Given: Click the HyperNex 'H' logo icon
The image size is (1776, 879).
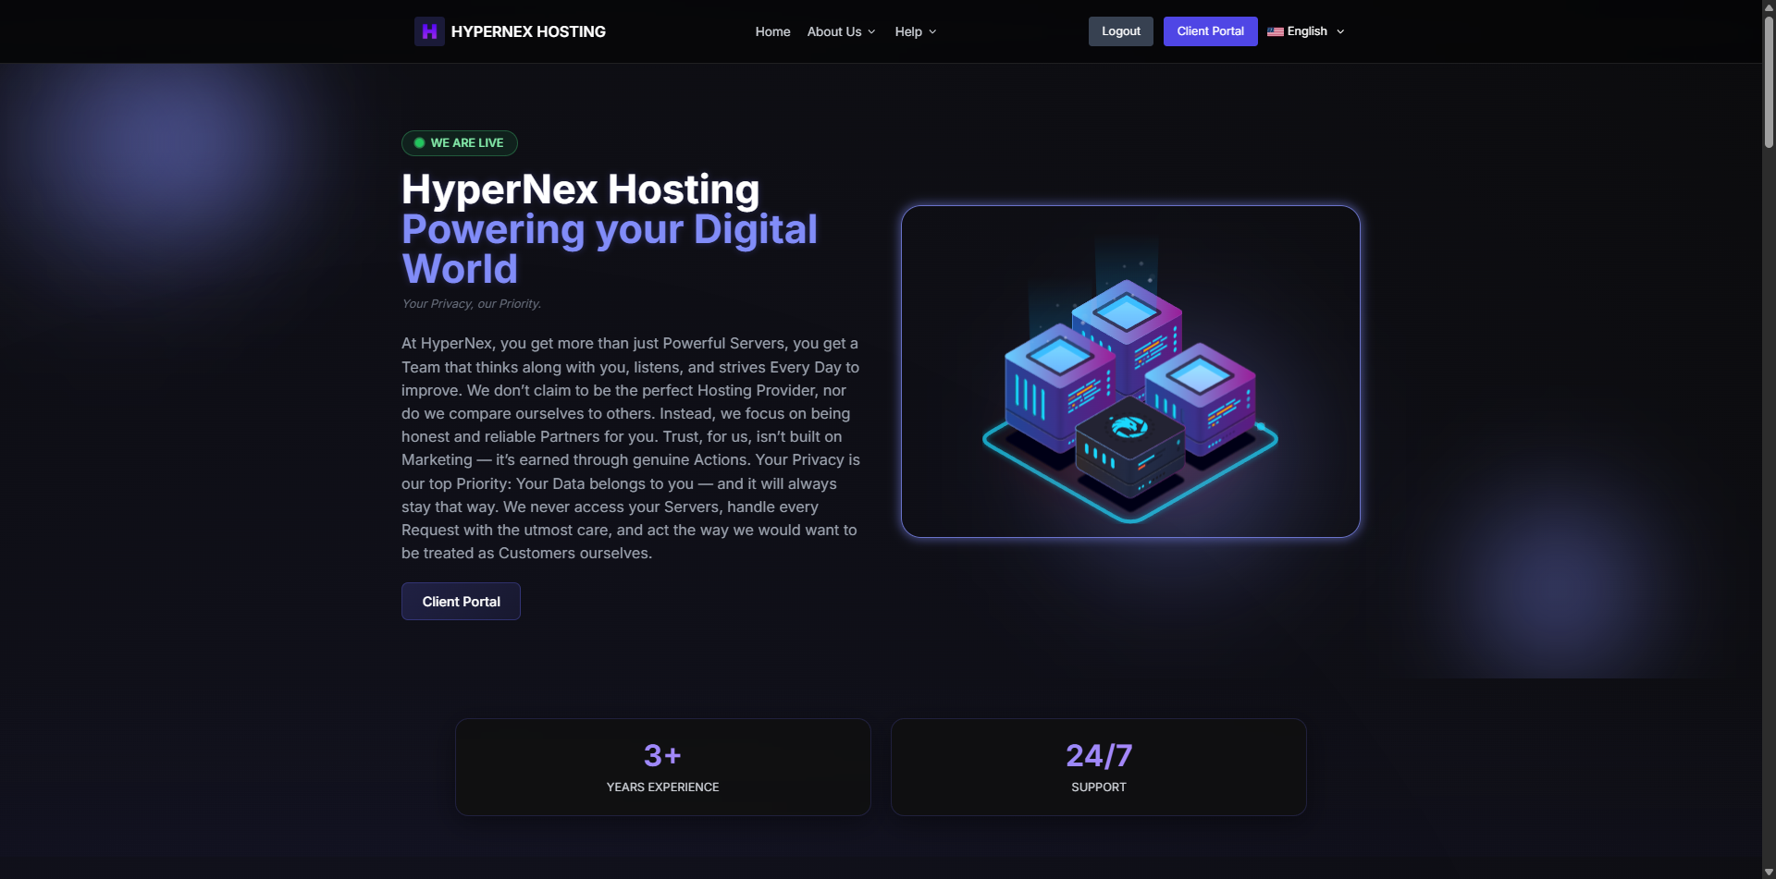Looking at the screenshot, I should [429, 31].
